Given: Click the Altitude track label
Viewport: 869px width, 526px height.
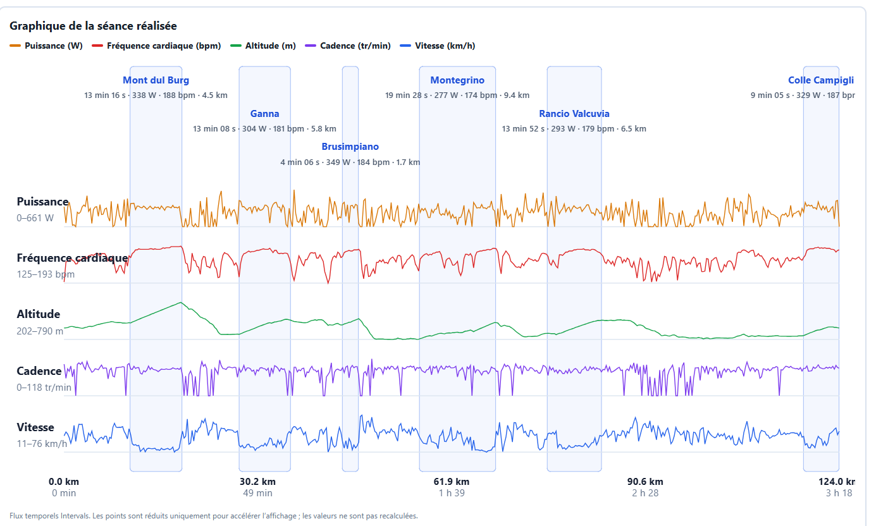Looking at the screenshot, I should click(39, 314).
